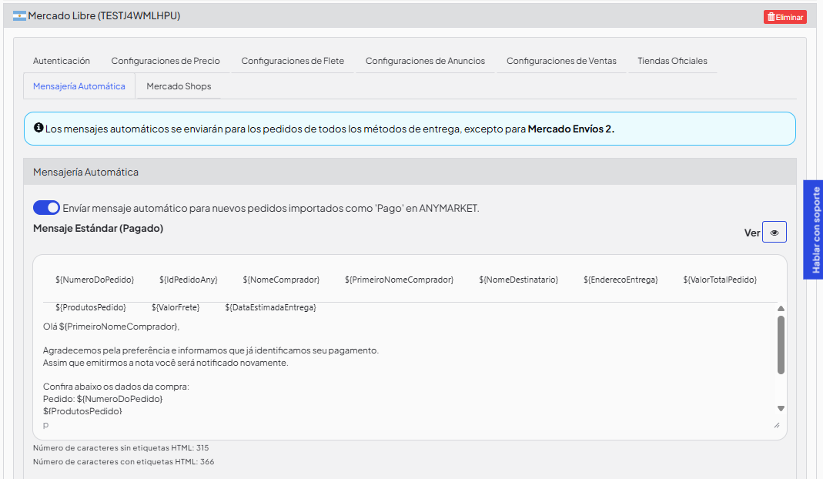The image size is (823, 479).
Task: Click the 'Agradecemos pela preferência' line
Action: 210,350
